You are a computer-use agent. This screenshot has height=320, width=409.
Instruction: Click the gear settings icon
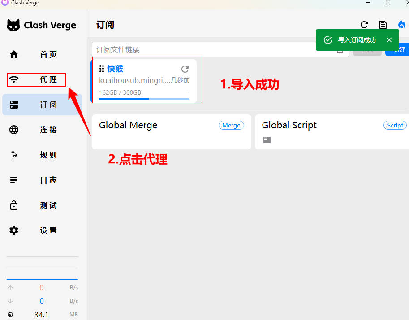pos(14,230)
